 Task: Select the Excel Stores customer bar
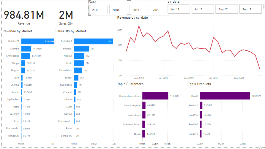point(144,115)
